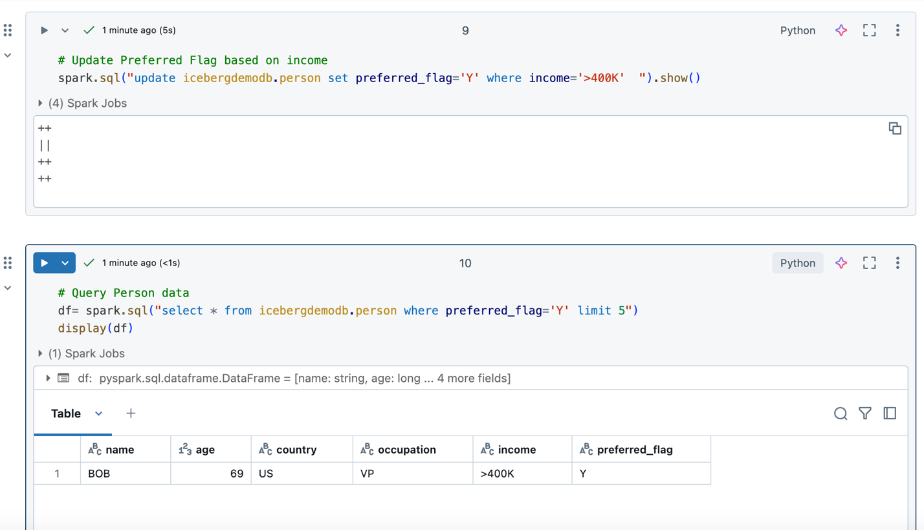Image resolution: width=924 pixels, height=530 pixels.
Task: Expand cell 10 to fullscreen
Action: pyautogui.click(x=869, y=263)
